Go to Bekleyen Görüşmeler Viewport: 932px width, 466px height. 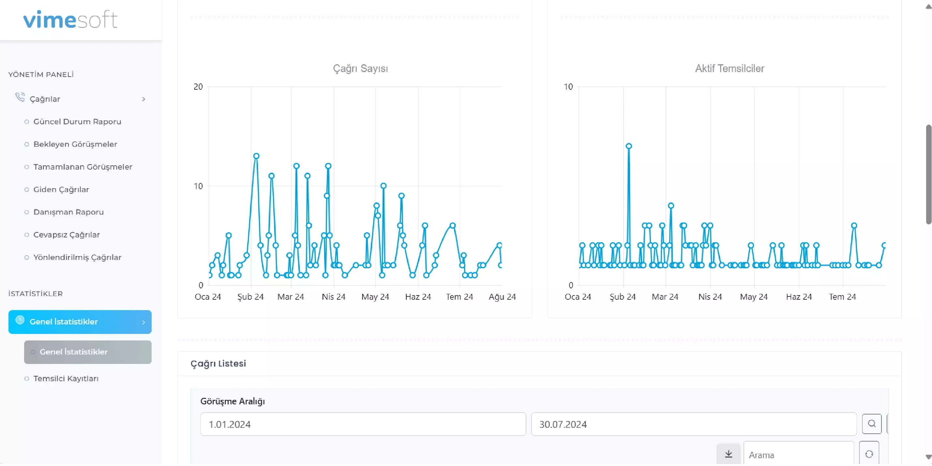pos(75,145)
